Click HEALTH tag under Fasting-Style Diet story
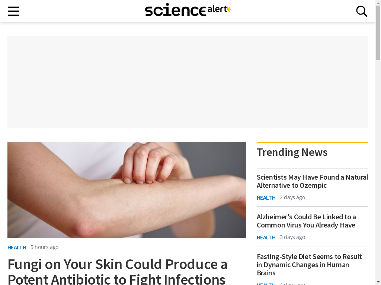Image resolution: width=381 pixels, height=285 pixels. [x=266, y=284]
